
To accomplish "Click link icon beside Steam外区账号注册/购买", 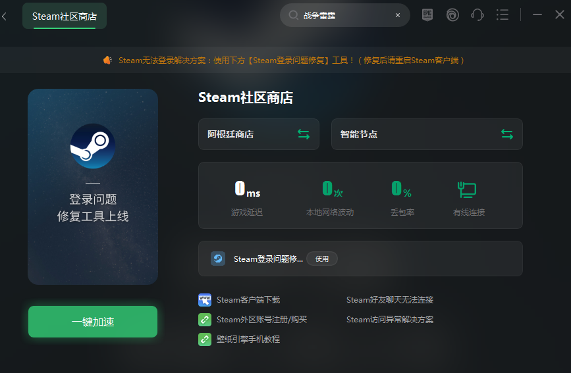I will [205, 320].
